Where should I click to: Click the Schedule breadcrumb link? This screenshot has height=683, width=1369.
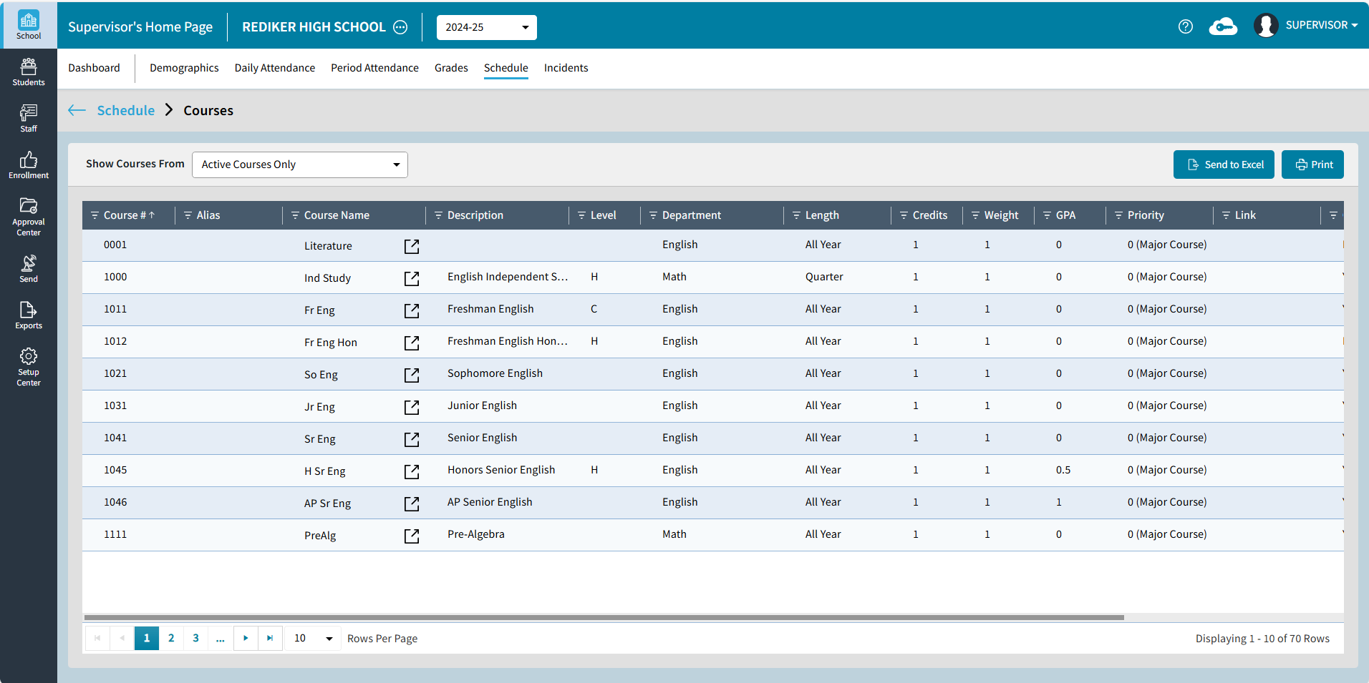tap(126, 110)
